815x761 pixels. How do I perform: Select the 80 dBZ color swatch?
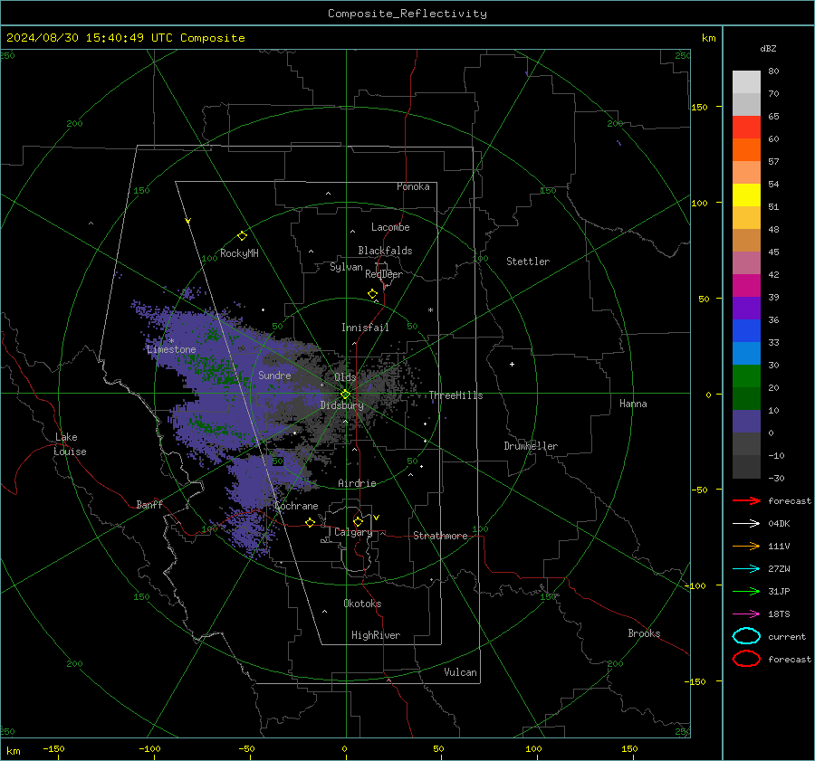[746, 81]
